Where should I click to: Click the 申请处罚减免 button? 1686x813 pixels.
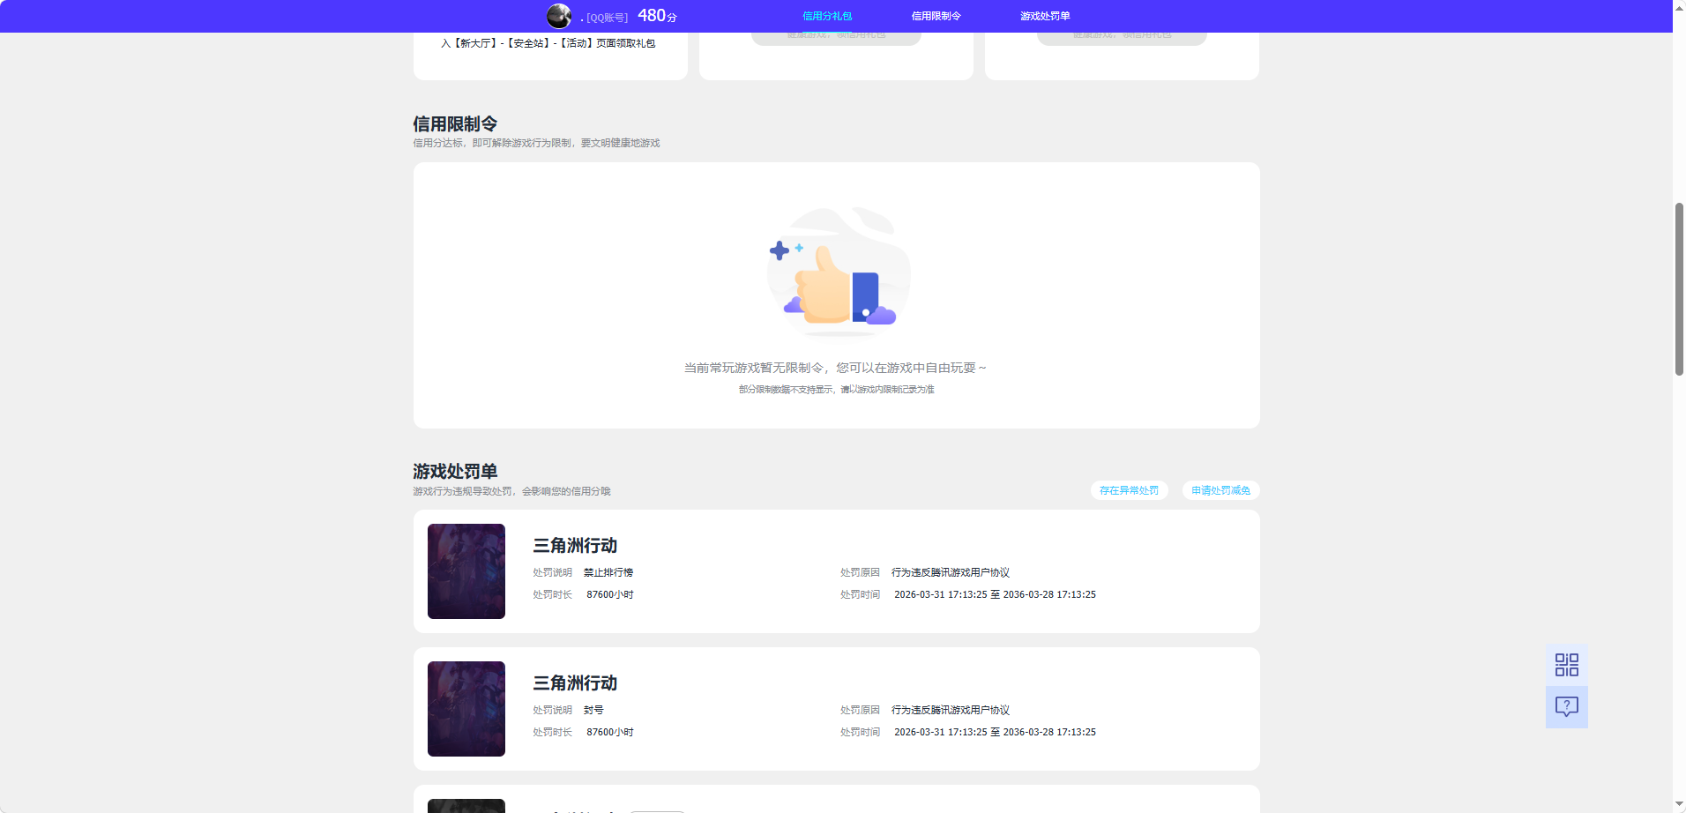click(1220, 490)
